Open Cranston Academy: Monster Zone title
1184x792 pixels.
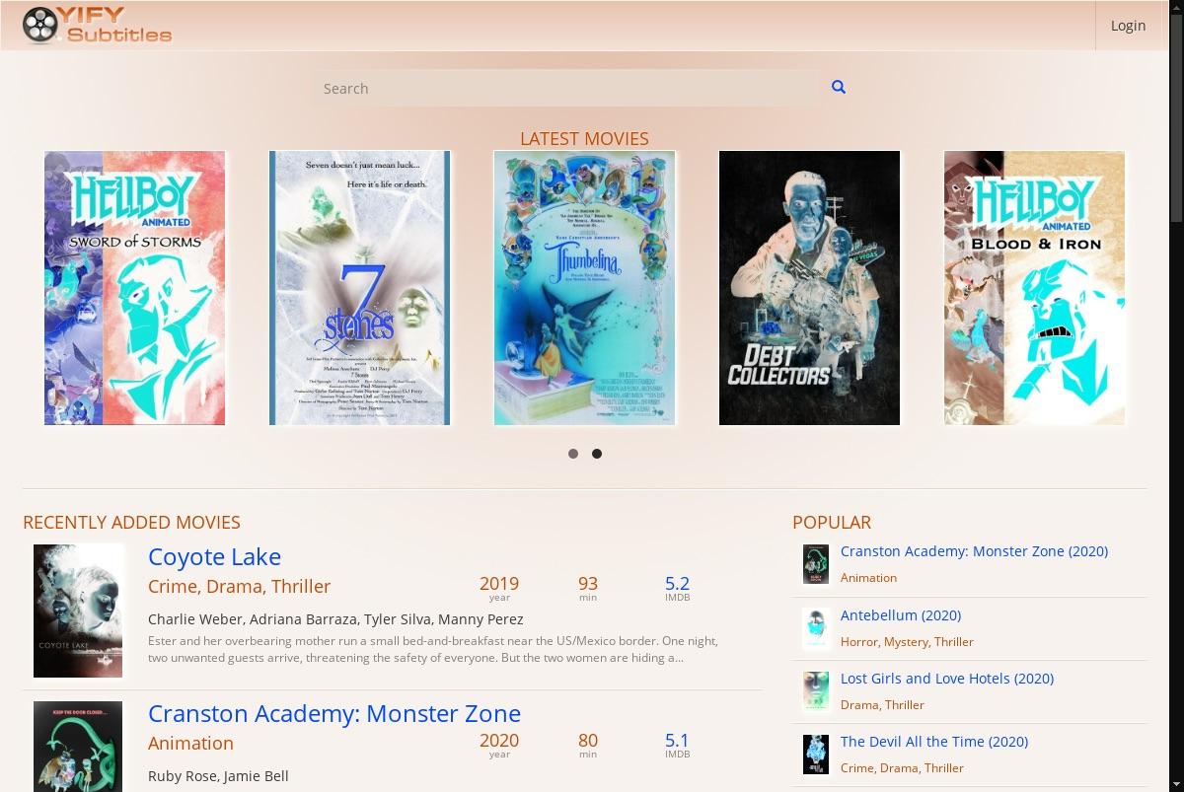(334, 713)
